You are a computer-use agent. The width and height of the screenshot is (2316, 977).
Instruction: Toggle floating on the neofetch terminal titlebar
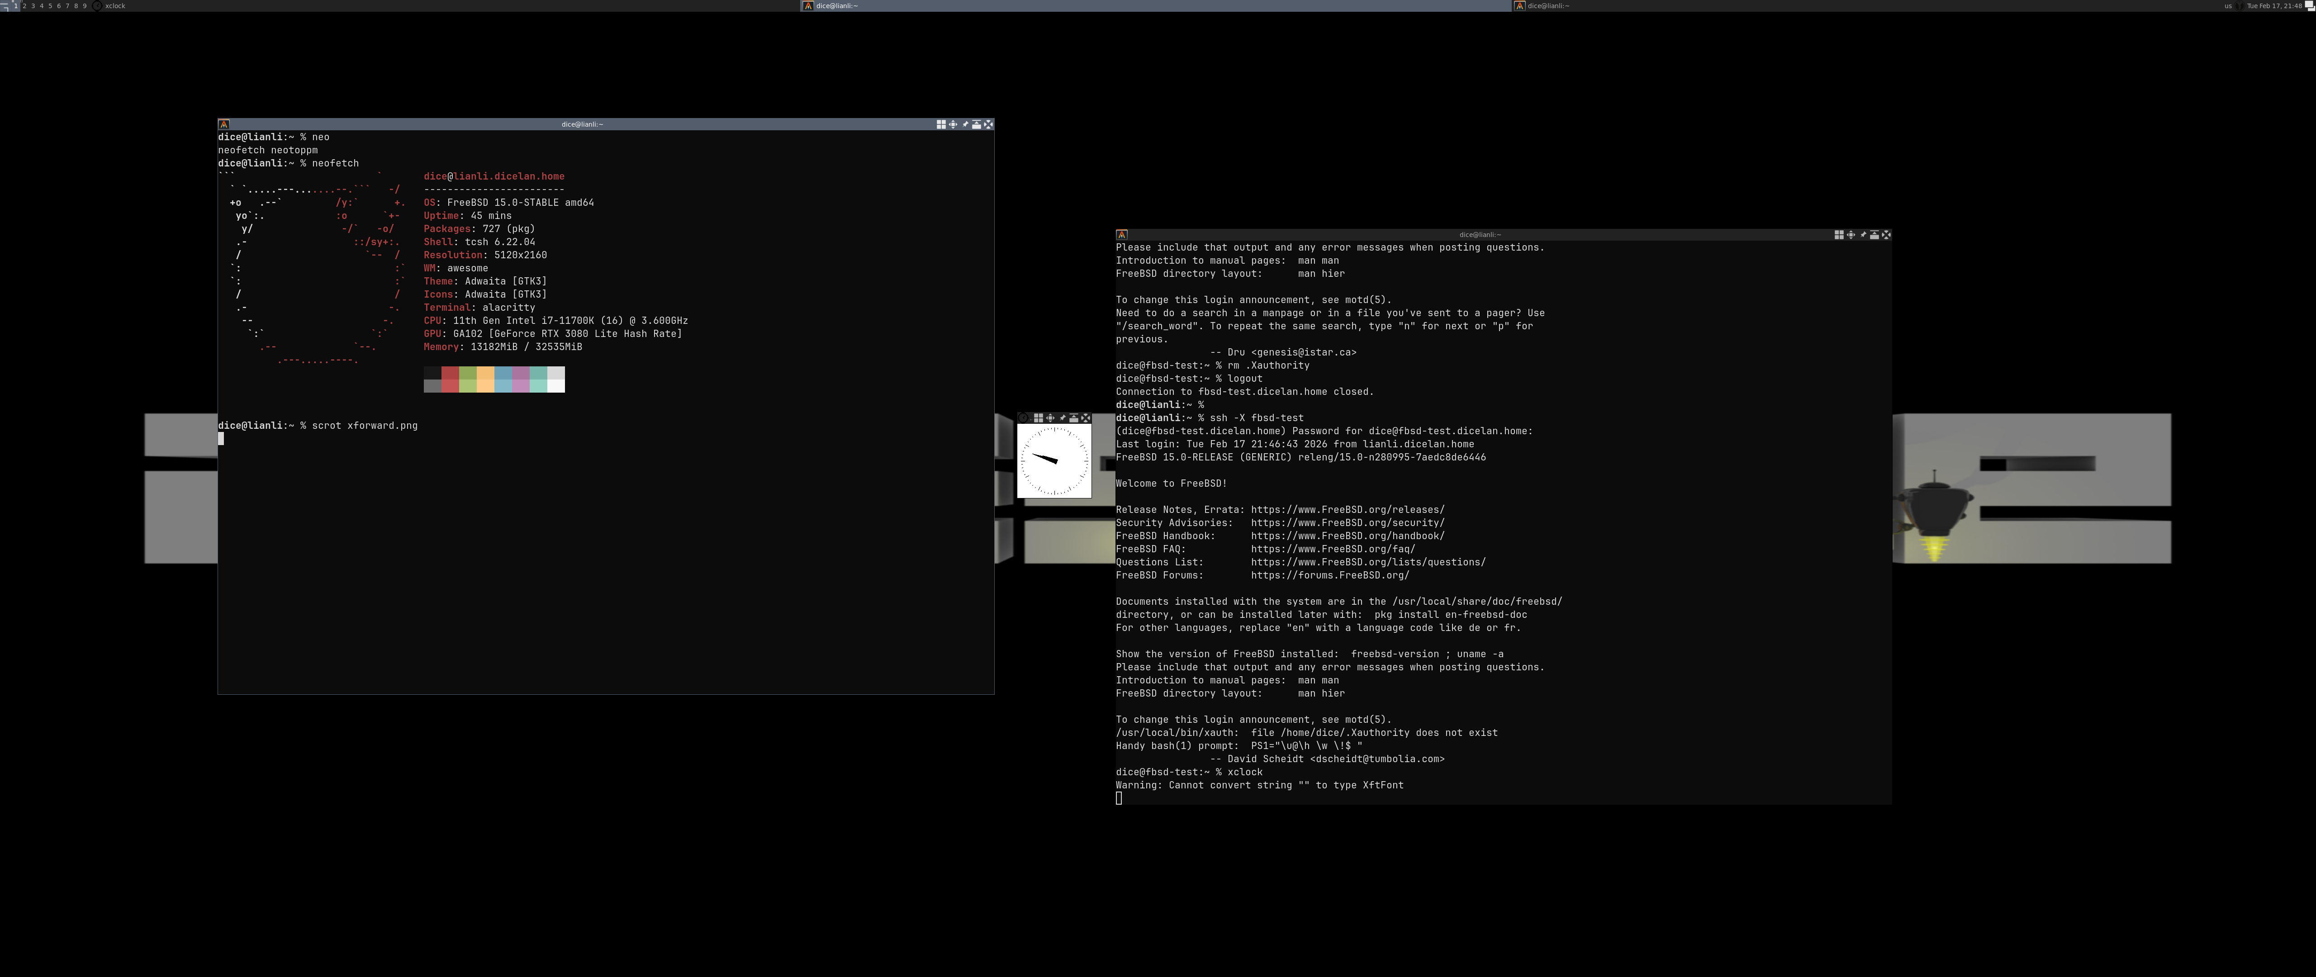pos(941,124)
